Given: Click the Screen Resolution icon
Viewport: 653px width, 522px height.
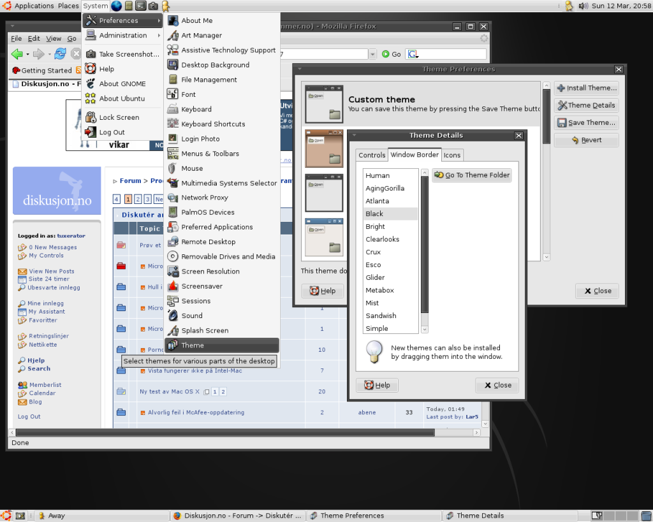Looking at the screenshot, I should coord(173,272).
